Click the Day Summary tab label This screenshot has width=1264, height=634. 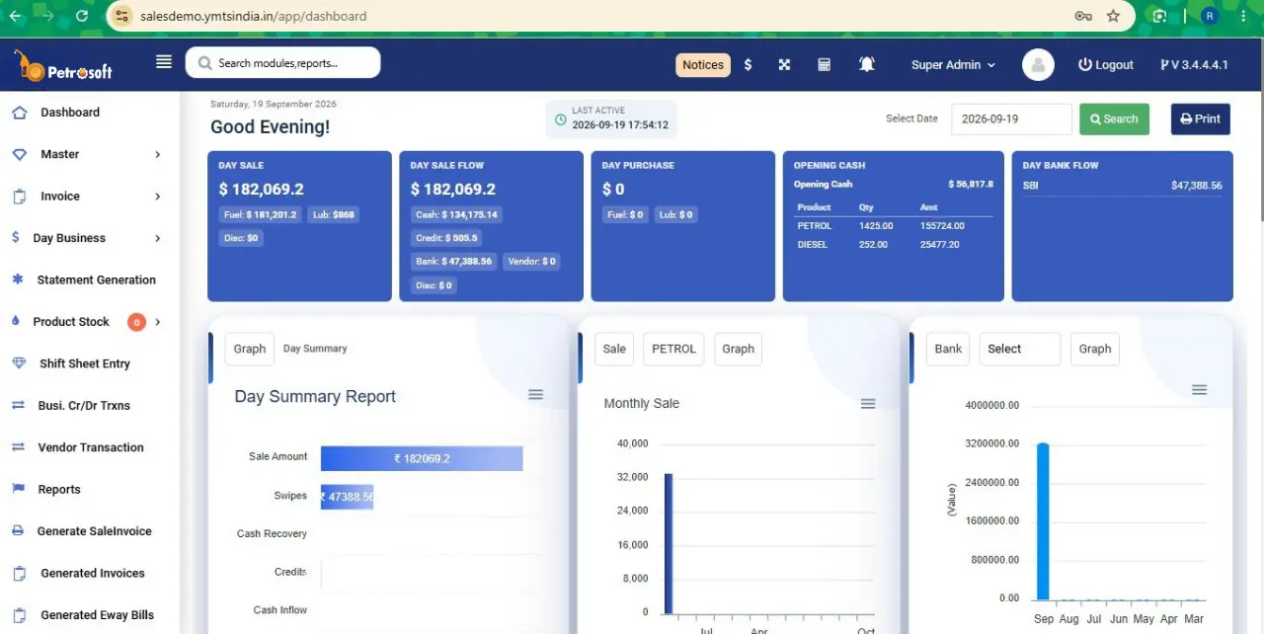pyautogui.click(x=315, y=349)
